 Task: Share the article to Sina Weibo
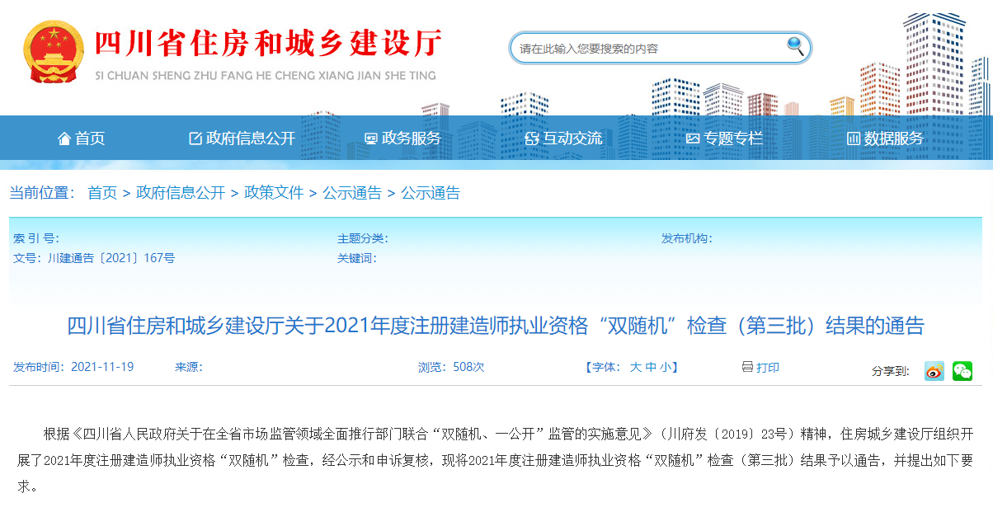[x=933, y=372]
